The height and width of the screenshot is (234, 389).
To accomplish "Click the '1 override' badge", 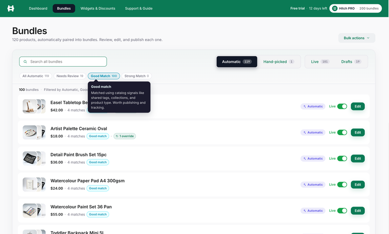I will click(x=124, y=136).
